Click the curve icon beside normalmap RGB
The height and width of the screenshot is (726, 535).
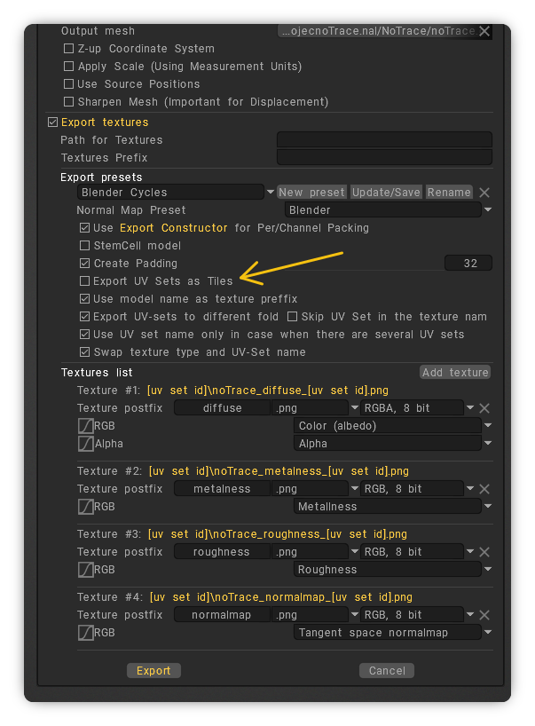(x=85, y=633)
